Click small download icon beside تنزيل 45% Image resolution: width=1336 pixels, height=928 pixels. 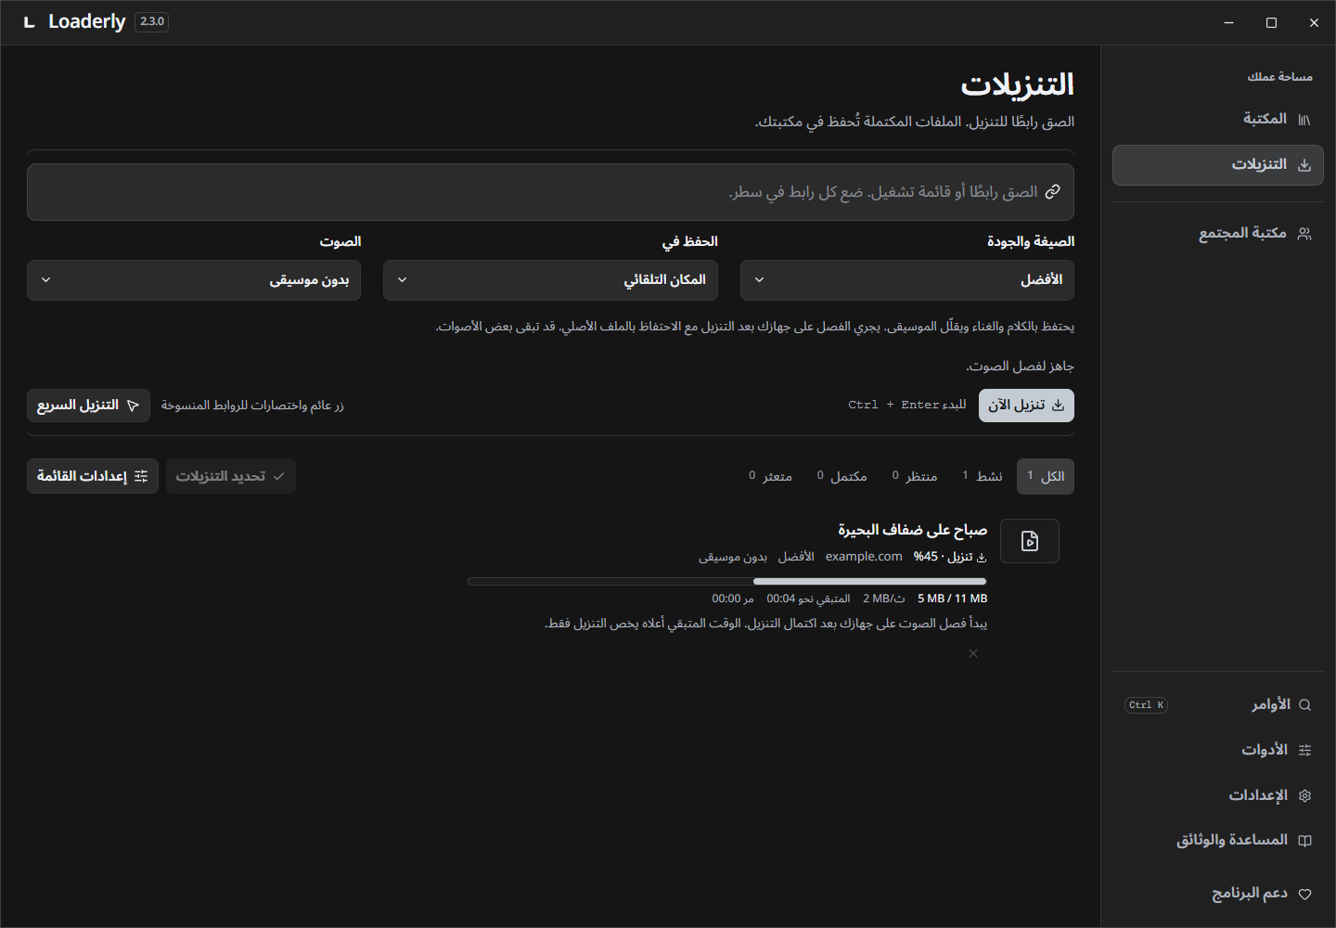pos(982,558)
